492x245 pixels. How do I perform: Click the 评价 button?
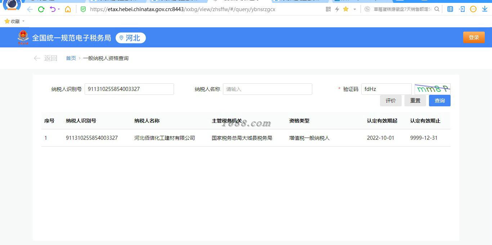tap(391, 101)
